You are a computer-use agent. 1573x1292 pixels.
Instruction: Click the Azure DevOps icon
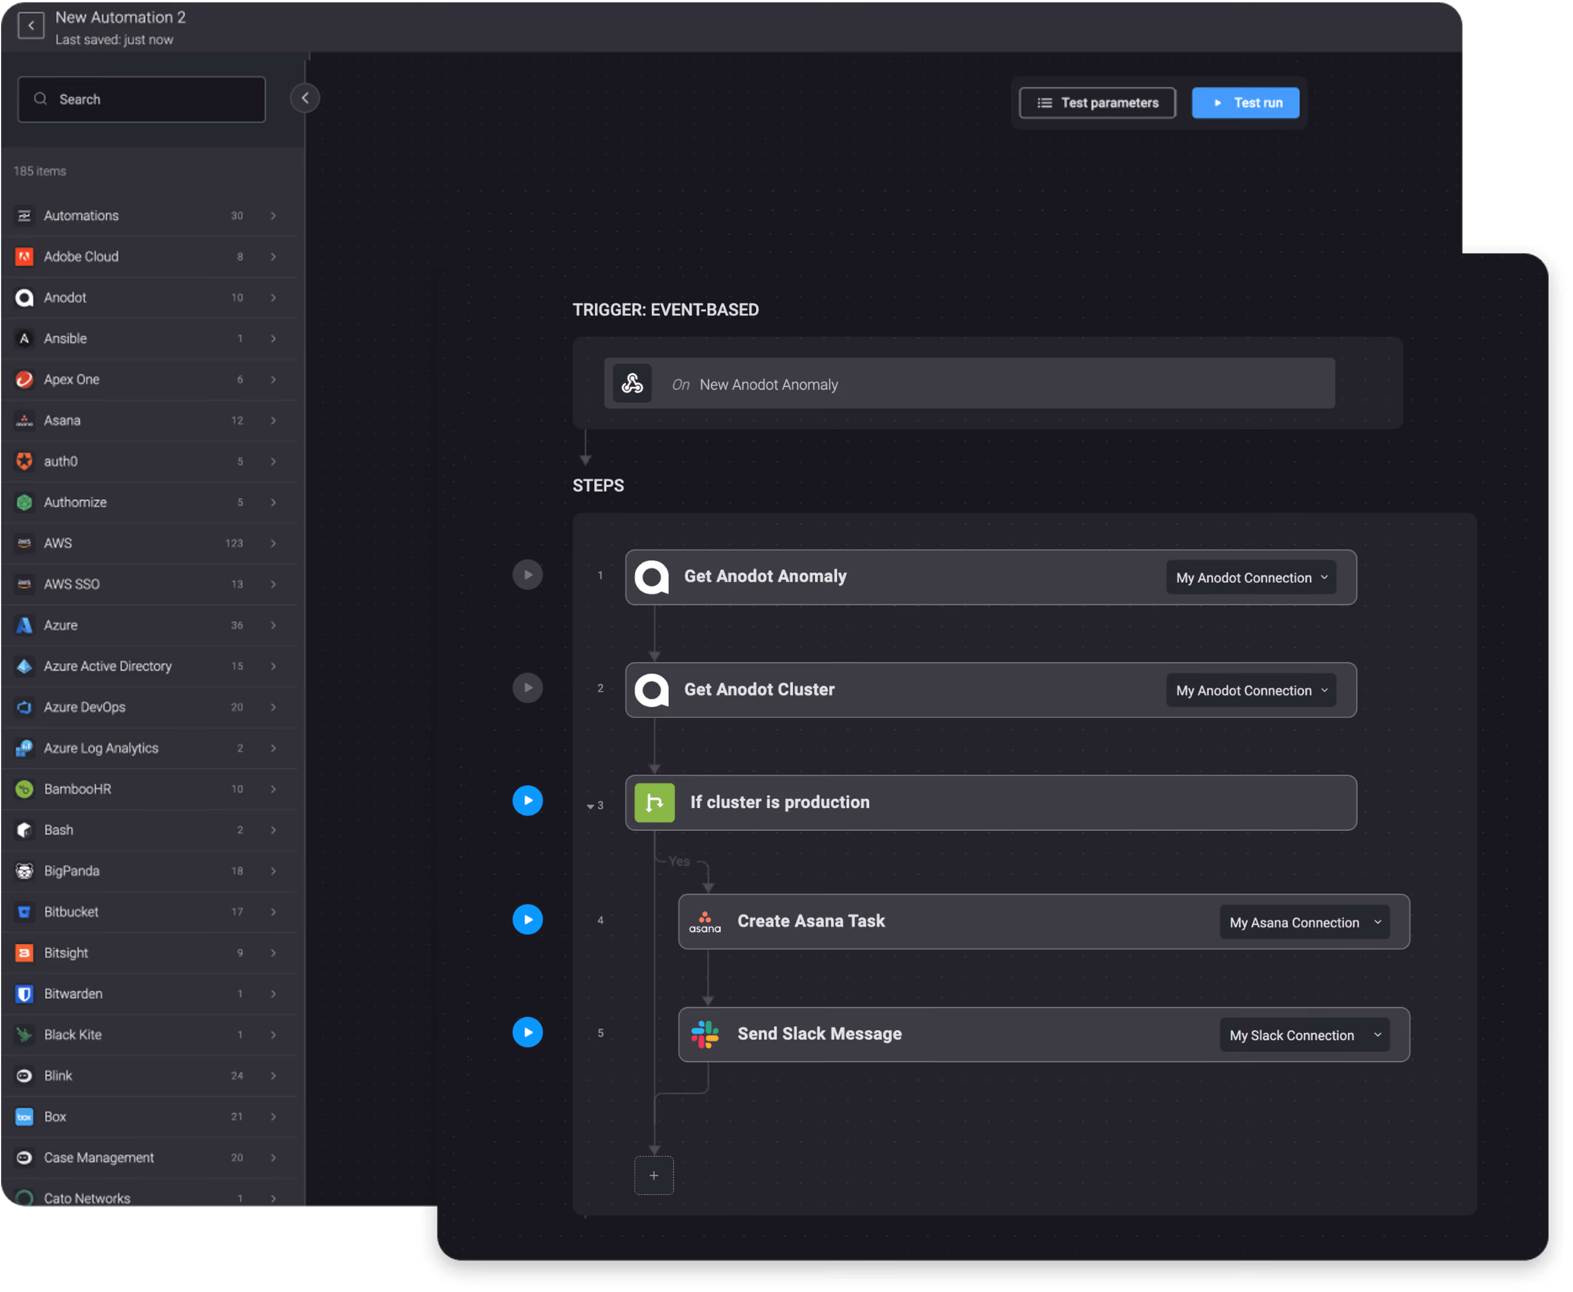25,707
